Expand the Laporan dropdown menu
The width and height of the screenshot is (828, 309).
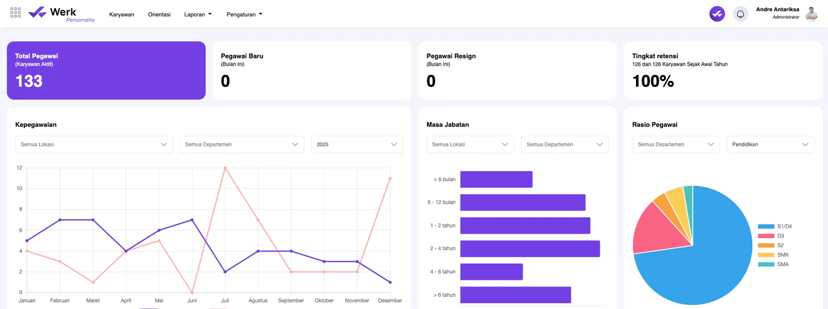pyautogui.click(x=198, y=14)
